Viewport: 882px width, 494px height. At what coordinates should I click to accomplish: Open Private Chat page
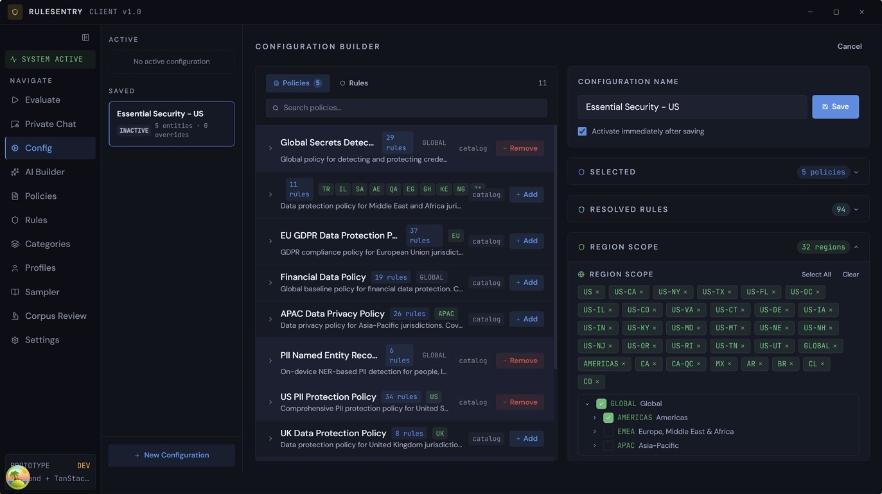[x=50, y=124]
